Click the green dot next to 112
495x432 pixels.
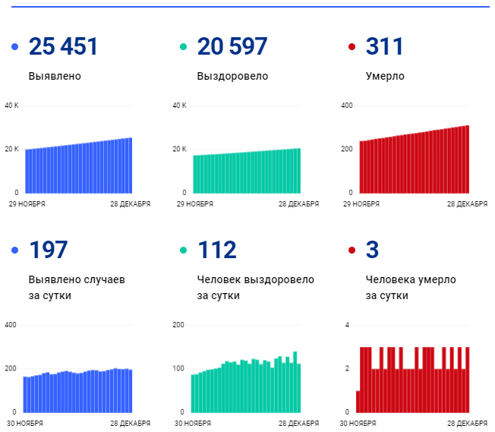pos(184,251)
